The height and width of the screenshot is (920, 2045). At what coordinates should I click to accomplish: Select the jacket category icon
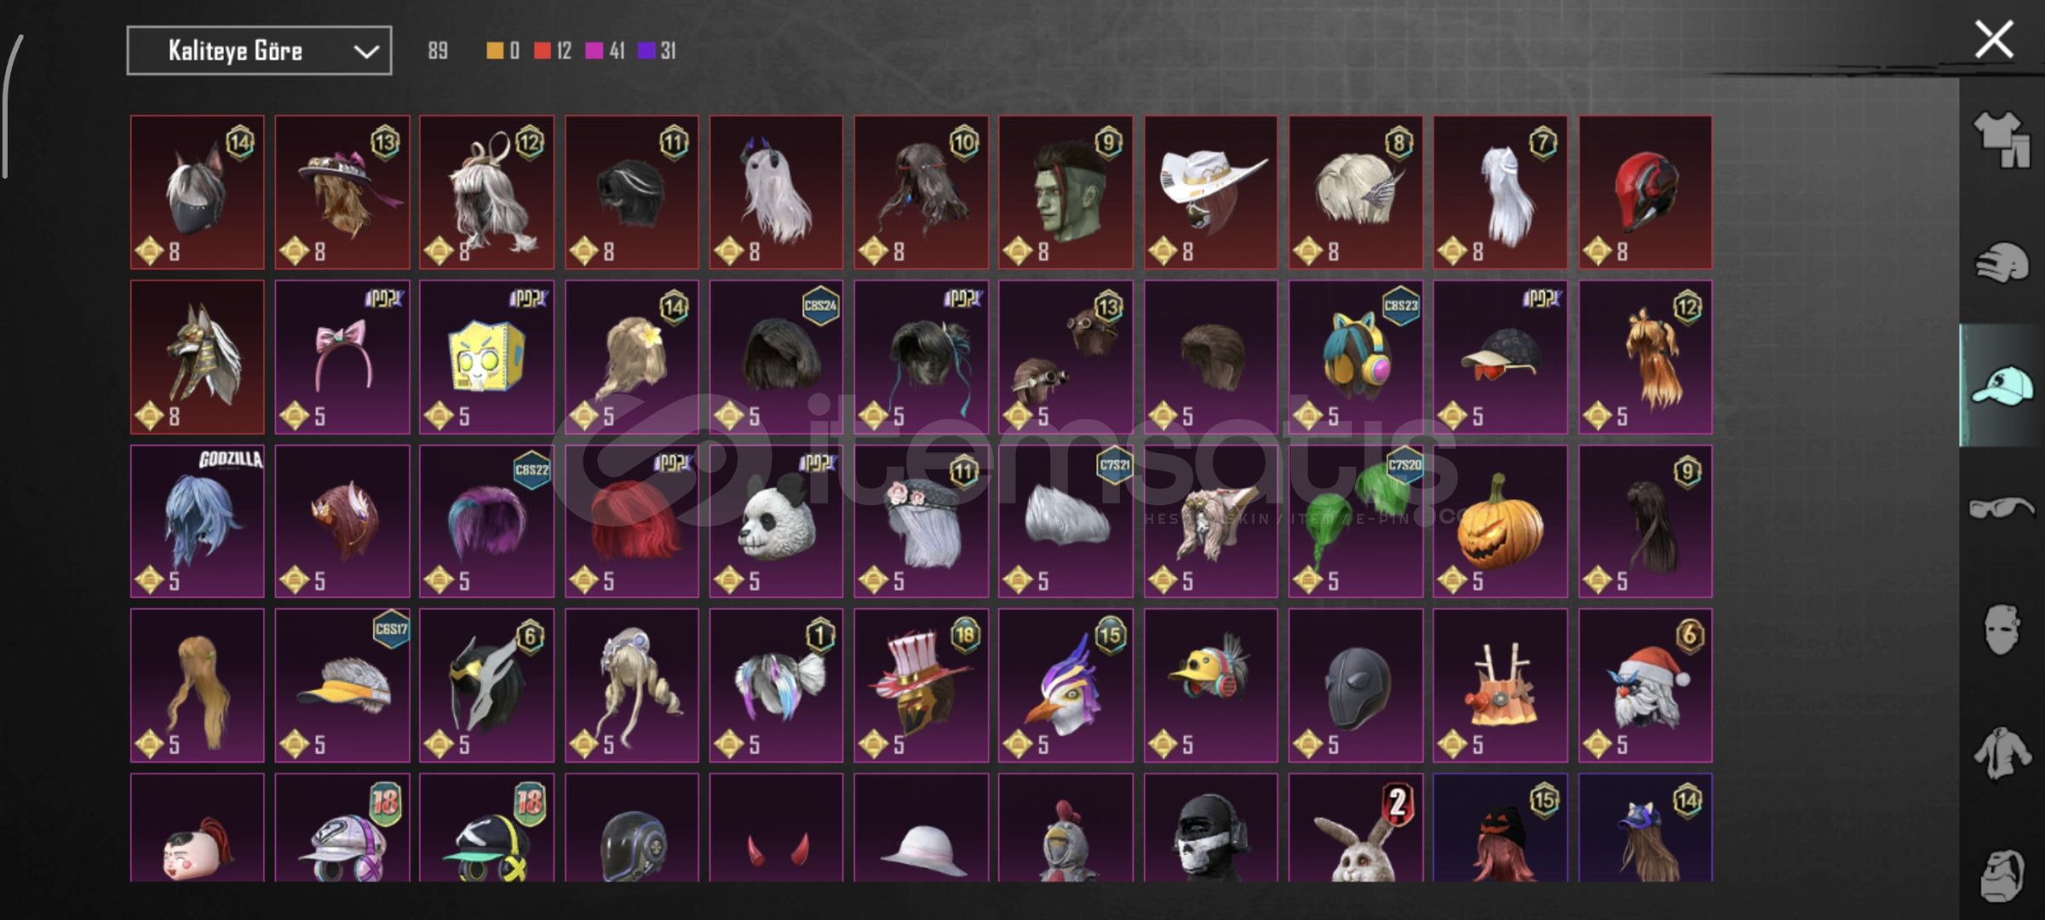[x=2002, y=753]
